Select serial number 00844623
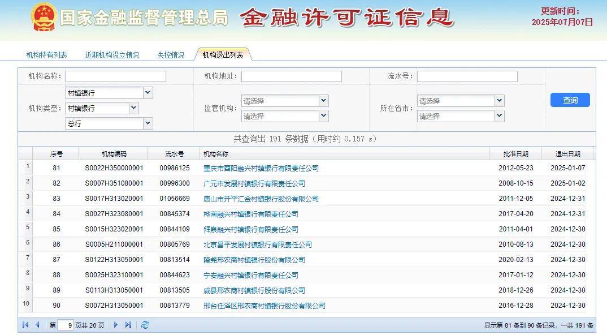 (175, 275)
